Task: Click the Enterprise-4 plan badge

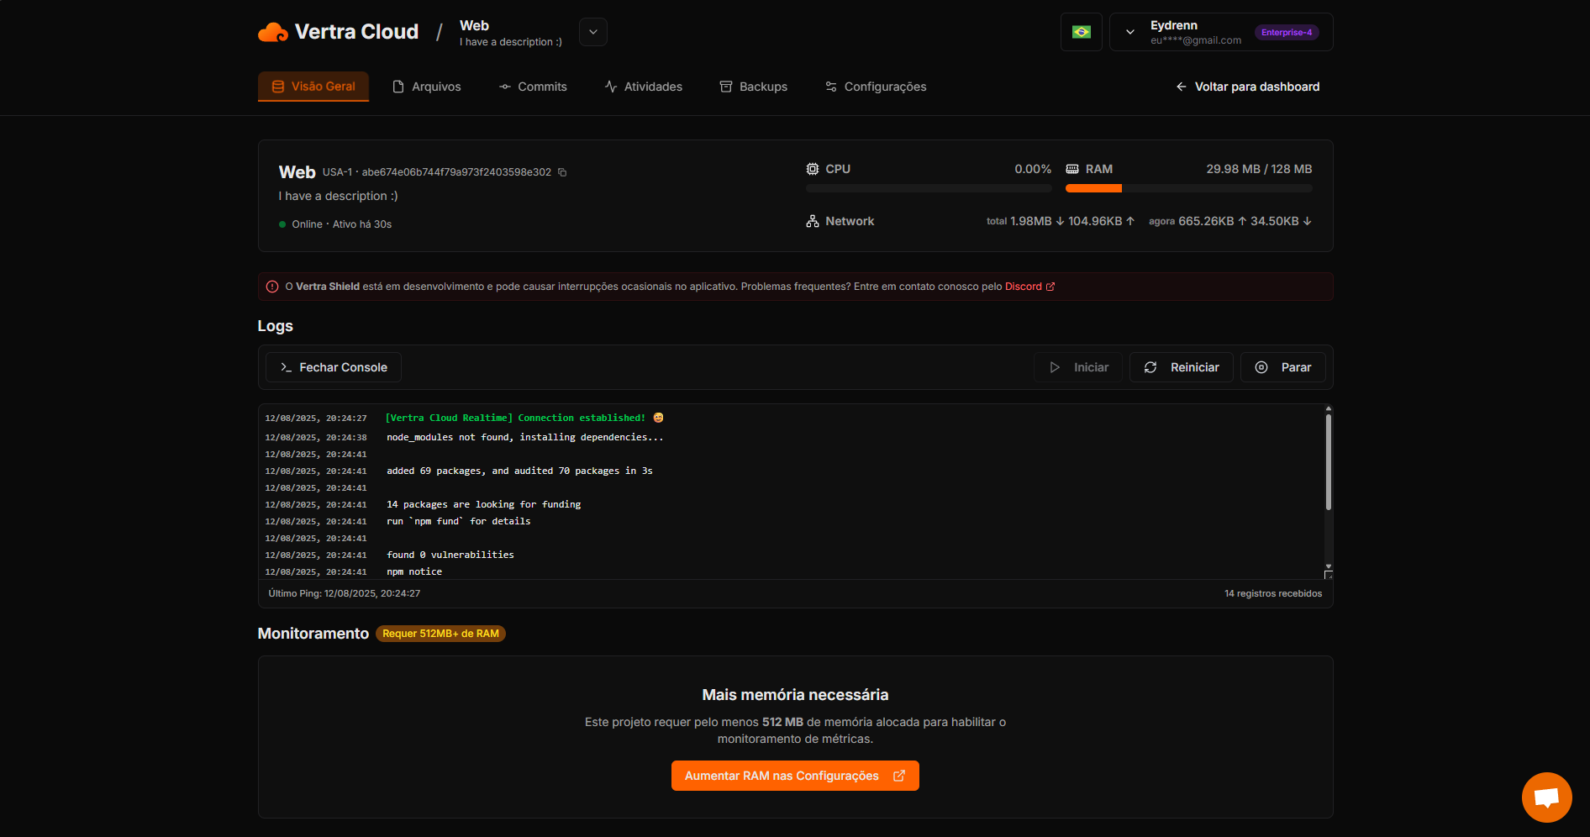Action: pos(1287,33)
